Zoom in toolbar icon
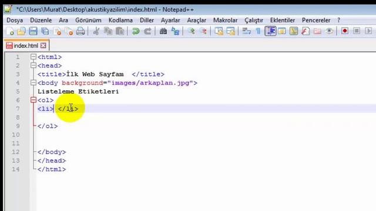The height and width of the screenshot is (211, 376). [191, 31]
